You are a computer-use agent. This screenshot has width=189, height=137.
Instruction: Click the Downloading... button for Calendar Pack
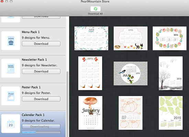41,126
